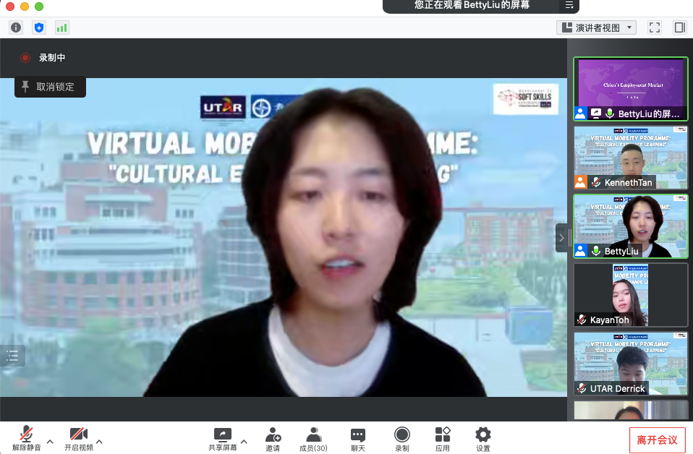The image size is (693, 454).
Task: Click the meeting info icon
Action: pos(16,27)
